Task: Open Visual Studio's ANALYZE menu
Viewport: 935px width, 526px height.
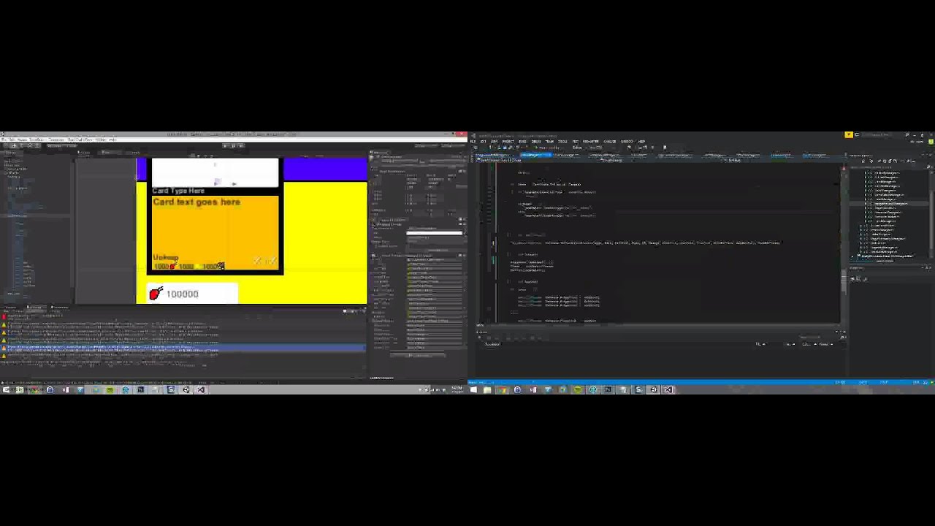Action: [609, 141]
